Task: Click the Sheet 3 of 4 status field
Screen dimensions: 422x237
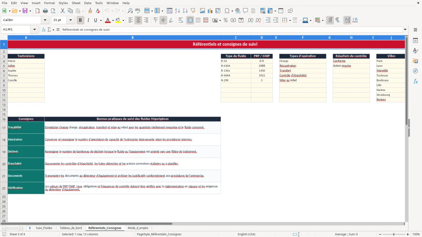Action: [17, 234]
